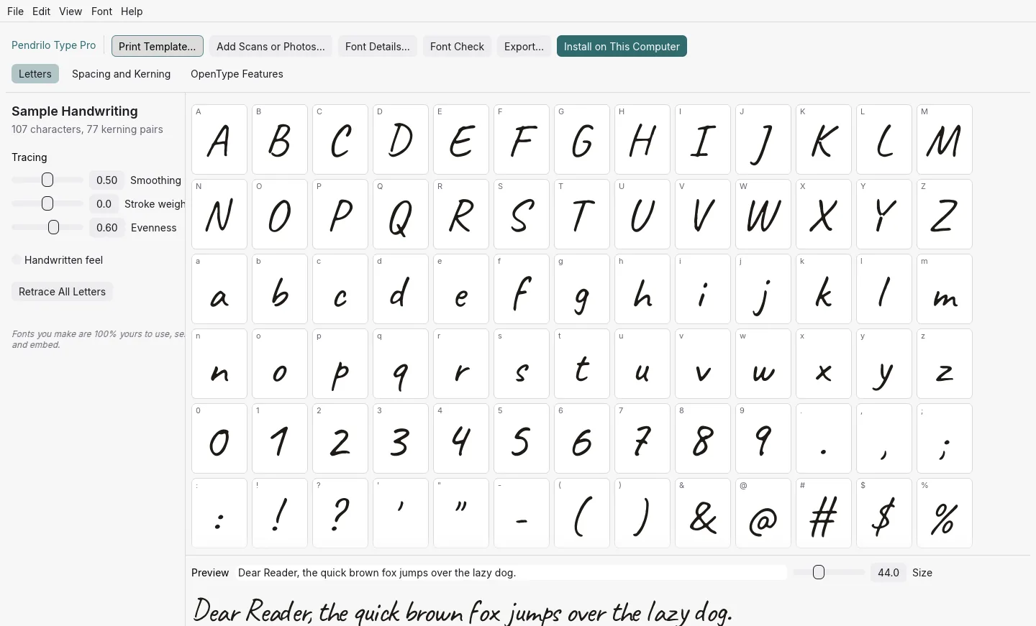Click the Pendrilo Type Pro title

(x=54, y=45)
